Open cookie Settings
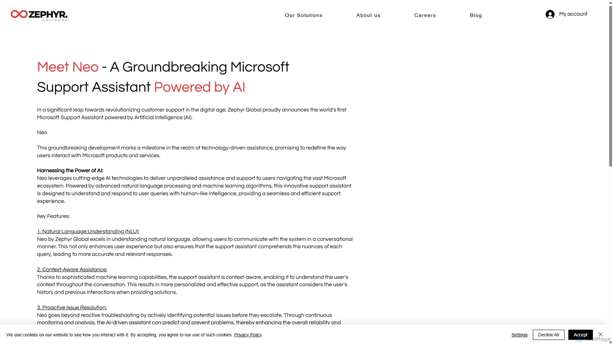This screenshot has height=345, width=613. point(520,335)
